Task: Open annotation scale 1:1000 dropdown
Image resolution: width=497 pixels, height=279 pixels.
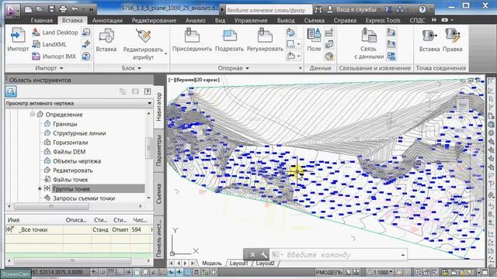Action: point(380,272)
